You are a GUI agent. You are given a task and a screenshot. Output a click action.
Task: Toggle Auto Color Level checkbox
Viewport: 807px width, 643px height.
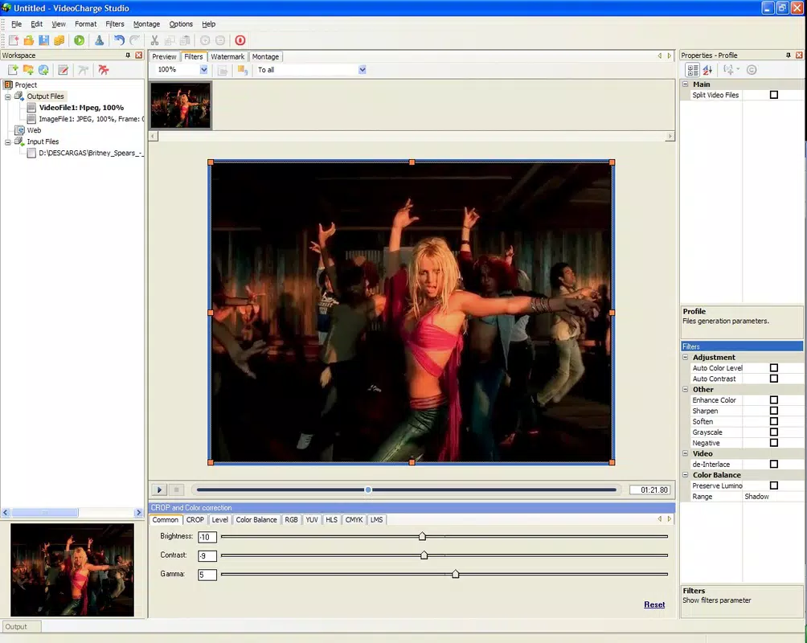pyautogui.click(x=773, y=368)
